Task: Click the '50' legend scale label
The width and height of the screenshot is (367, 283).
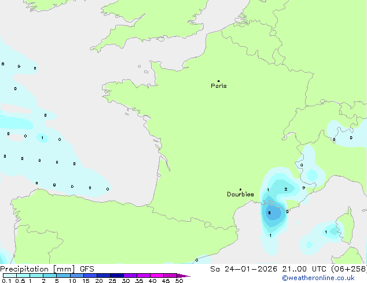Action: [179, 281]
